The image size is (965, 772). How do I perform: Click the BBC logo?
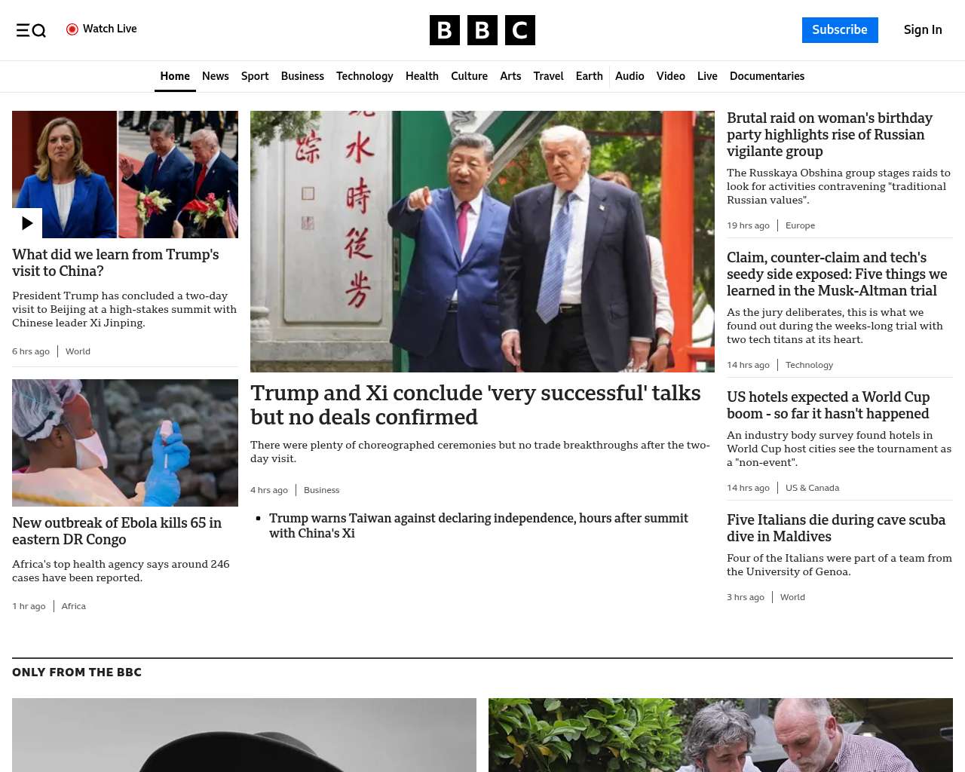(x=482, y=30)
